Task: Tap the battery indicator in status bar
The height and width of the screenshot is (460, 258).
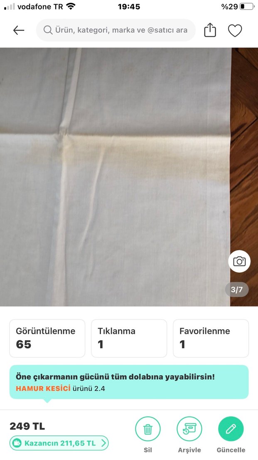Action: pyautogui.click(x=247, y=6)
